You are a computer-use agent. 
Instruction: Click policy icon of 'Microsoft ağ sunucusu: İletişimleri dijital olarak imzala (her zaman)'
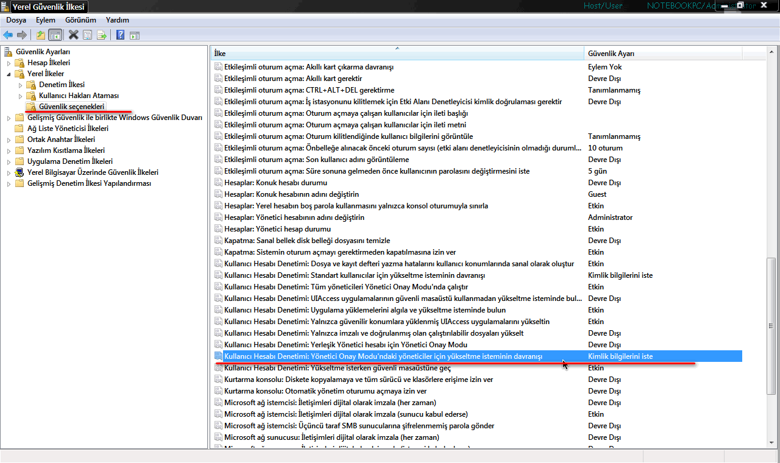(x=218, y=437)
